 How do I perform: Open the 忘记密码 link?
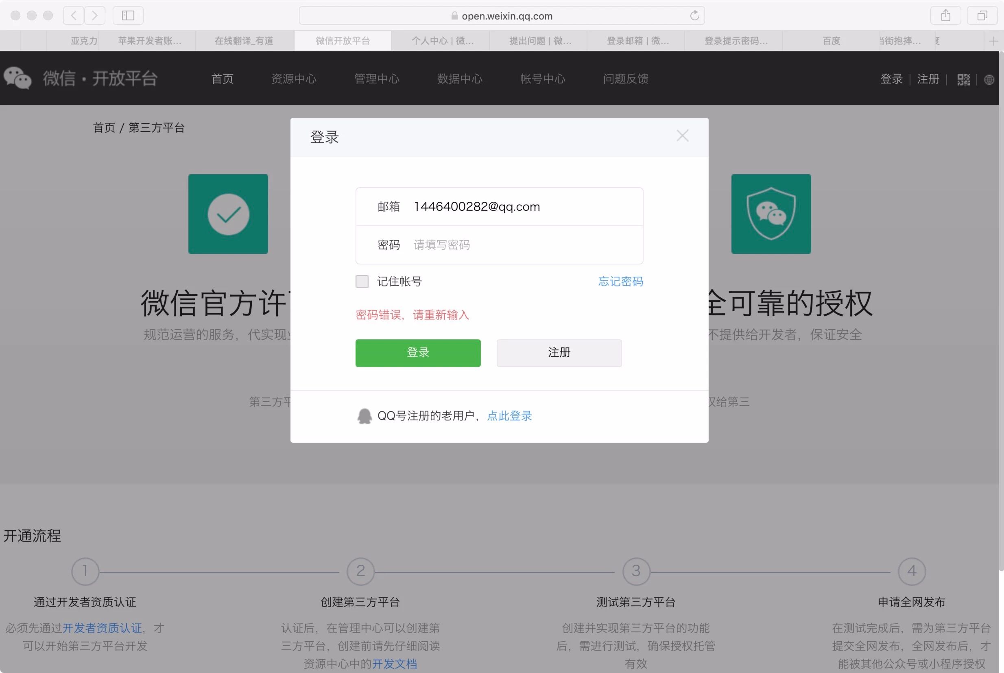click(x=620, y=282)
